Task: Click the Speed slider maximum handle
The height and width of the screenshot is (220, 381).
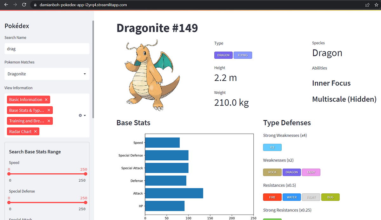Action: coord(85,174)
